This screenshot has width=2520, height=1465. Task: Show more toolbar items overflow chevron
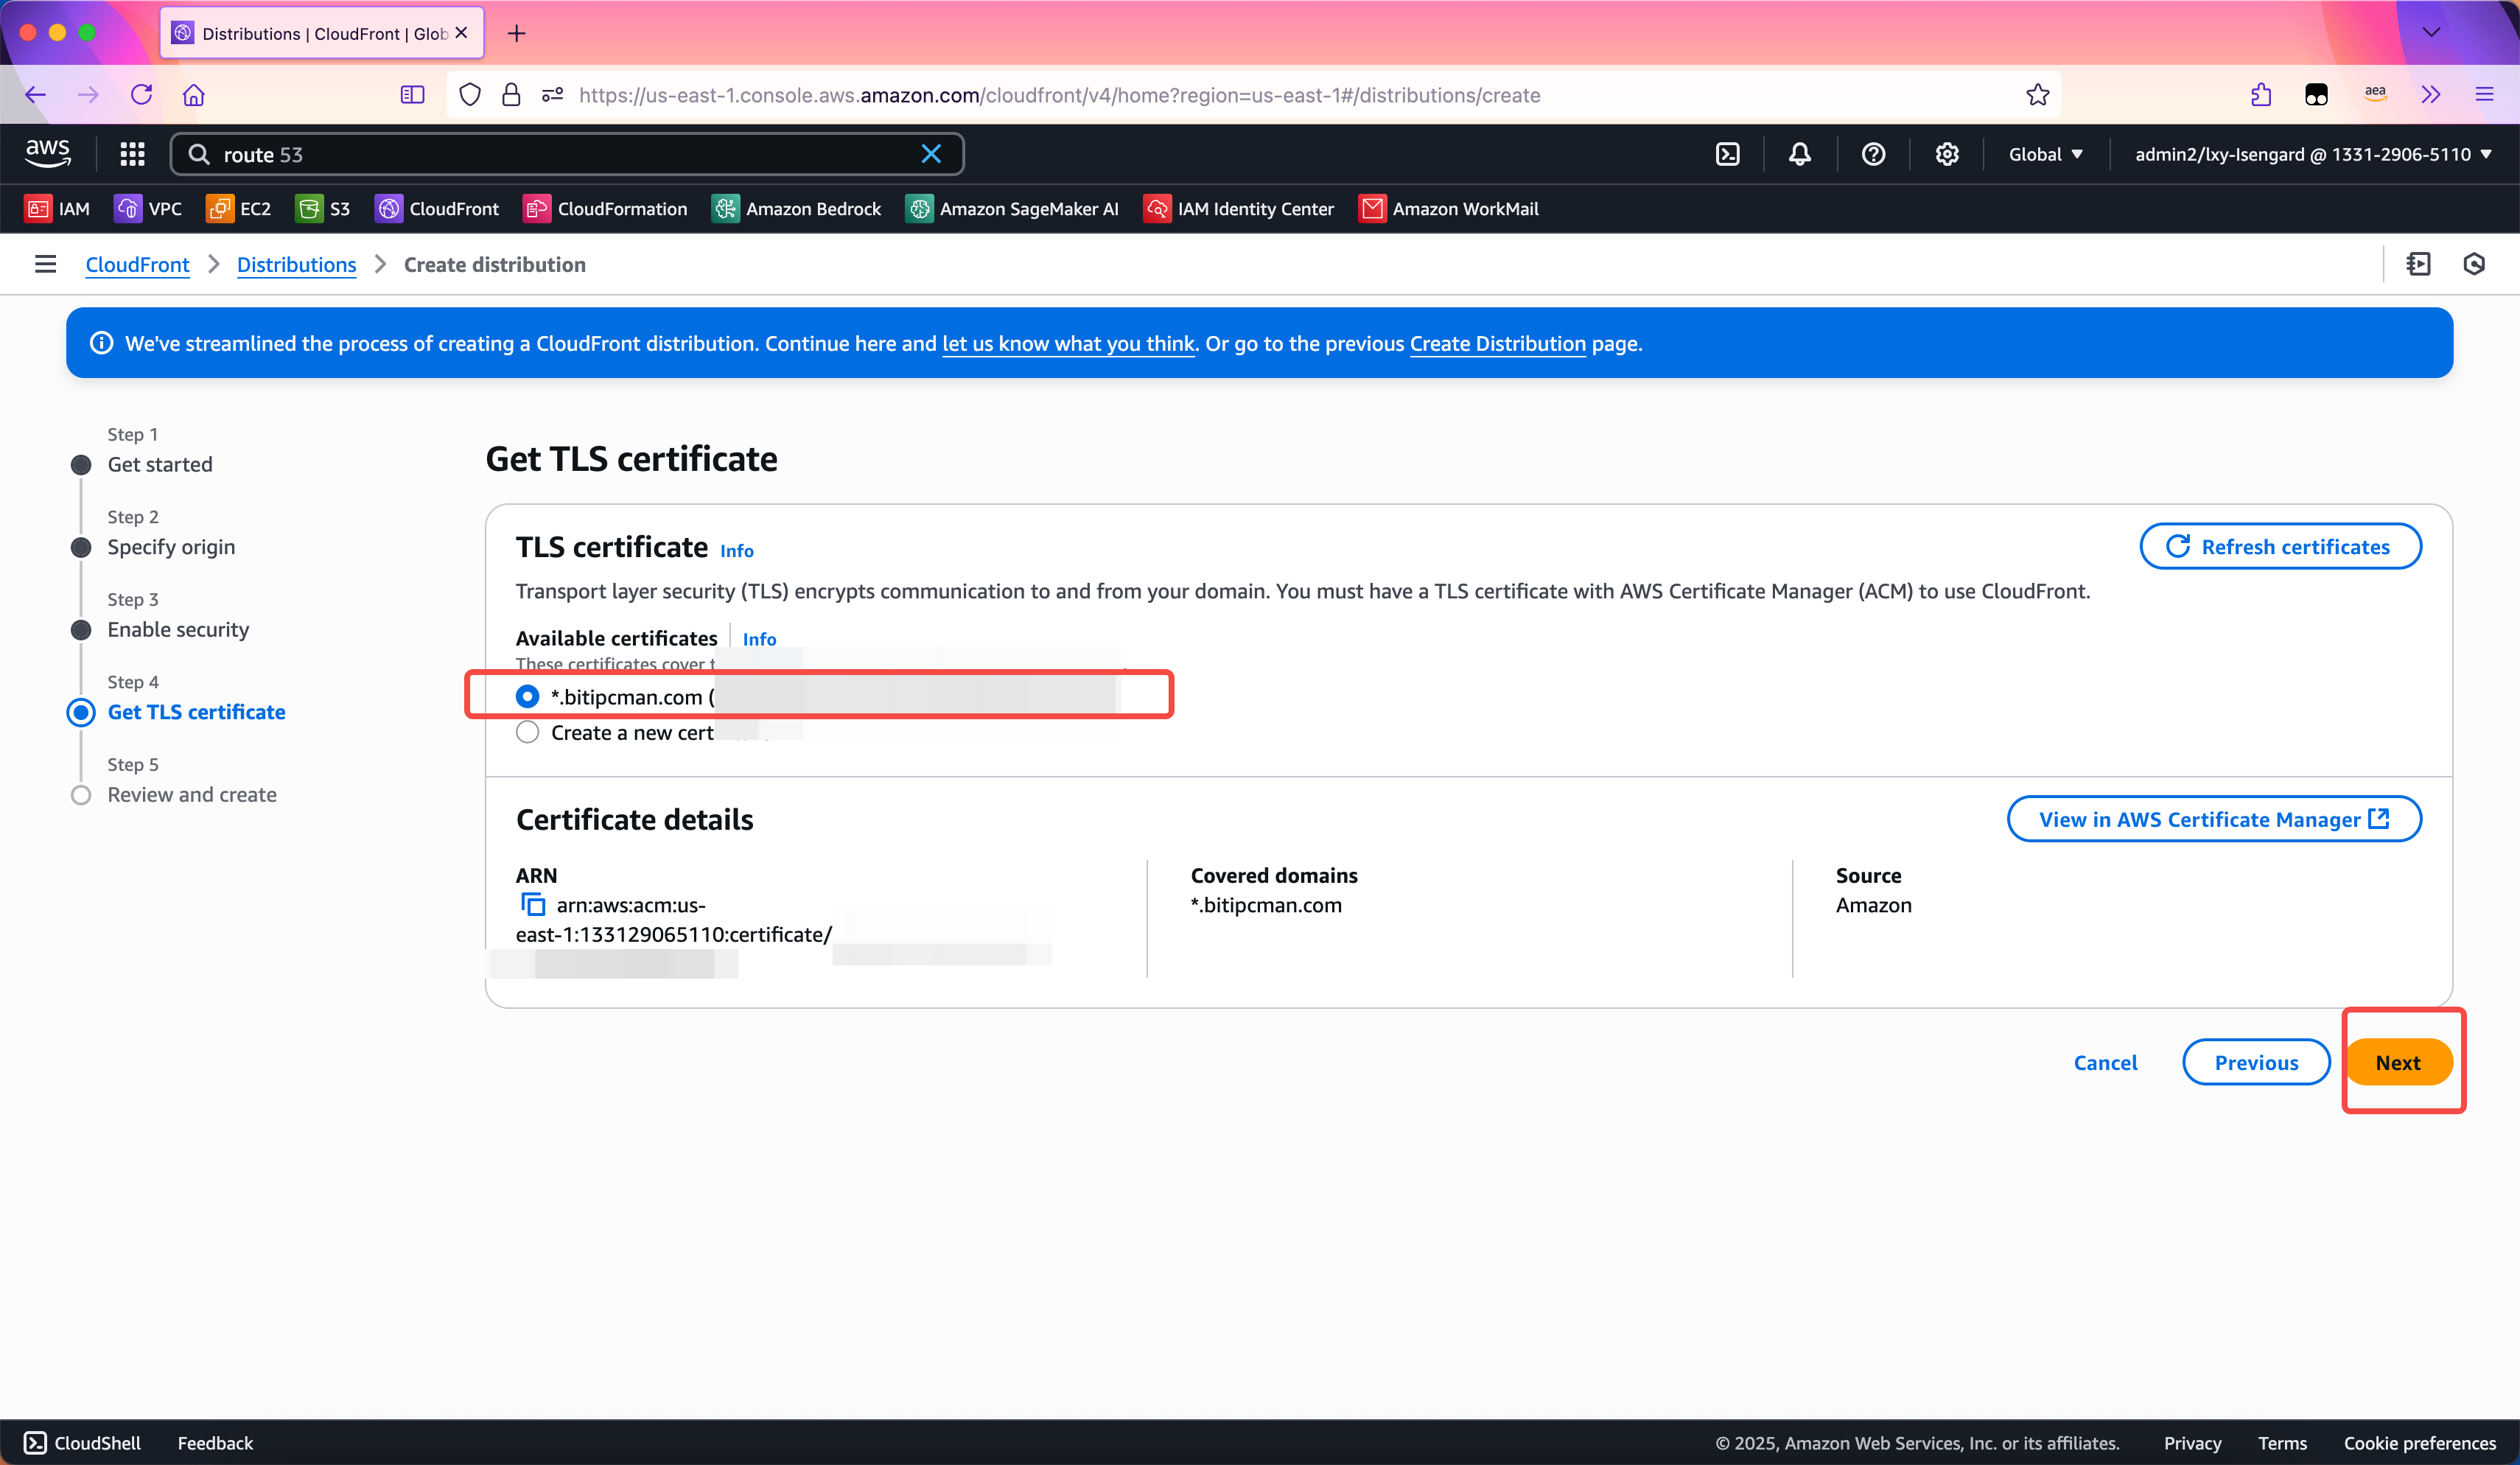click(x=2431, y=95)
